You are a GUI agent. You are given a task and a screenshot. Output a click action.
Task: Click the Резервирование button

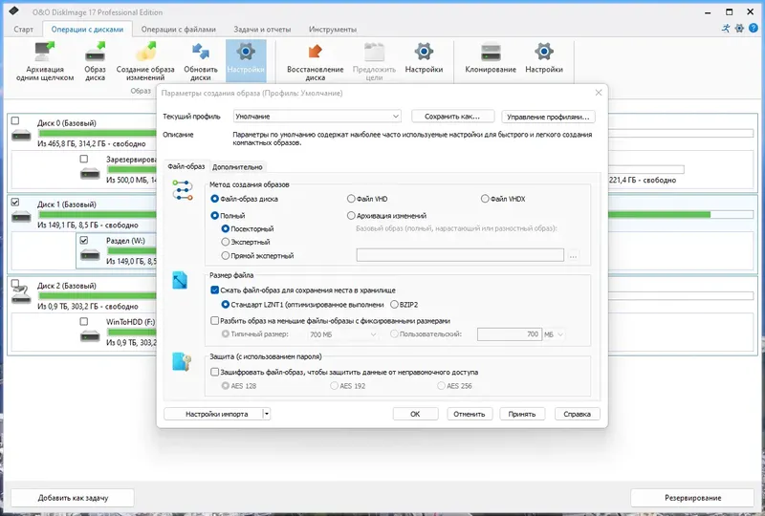pyautogui.click(x=692, y=498)
